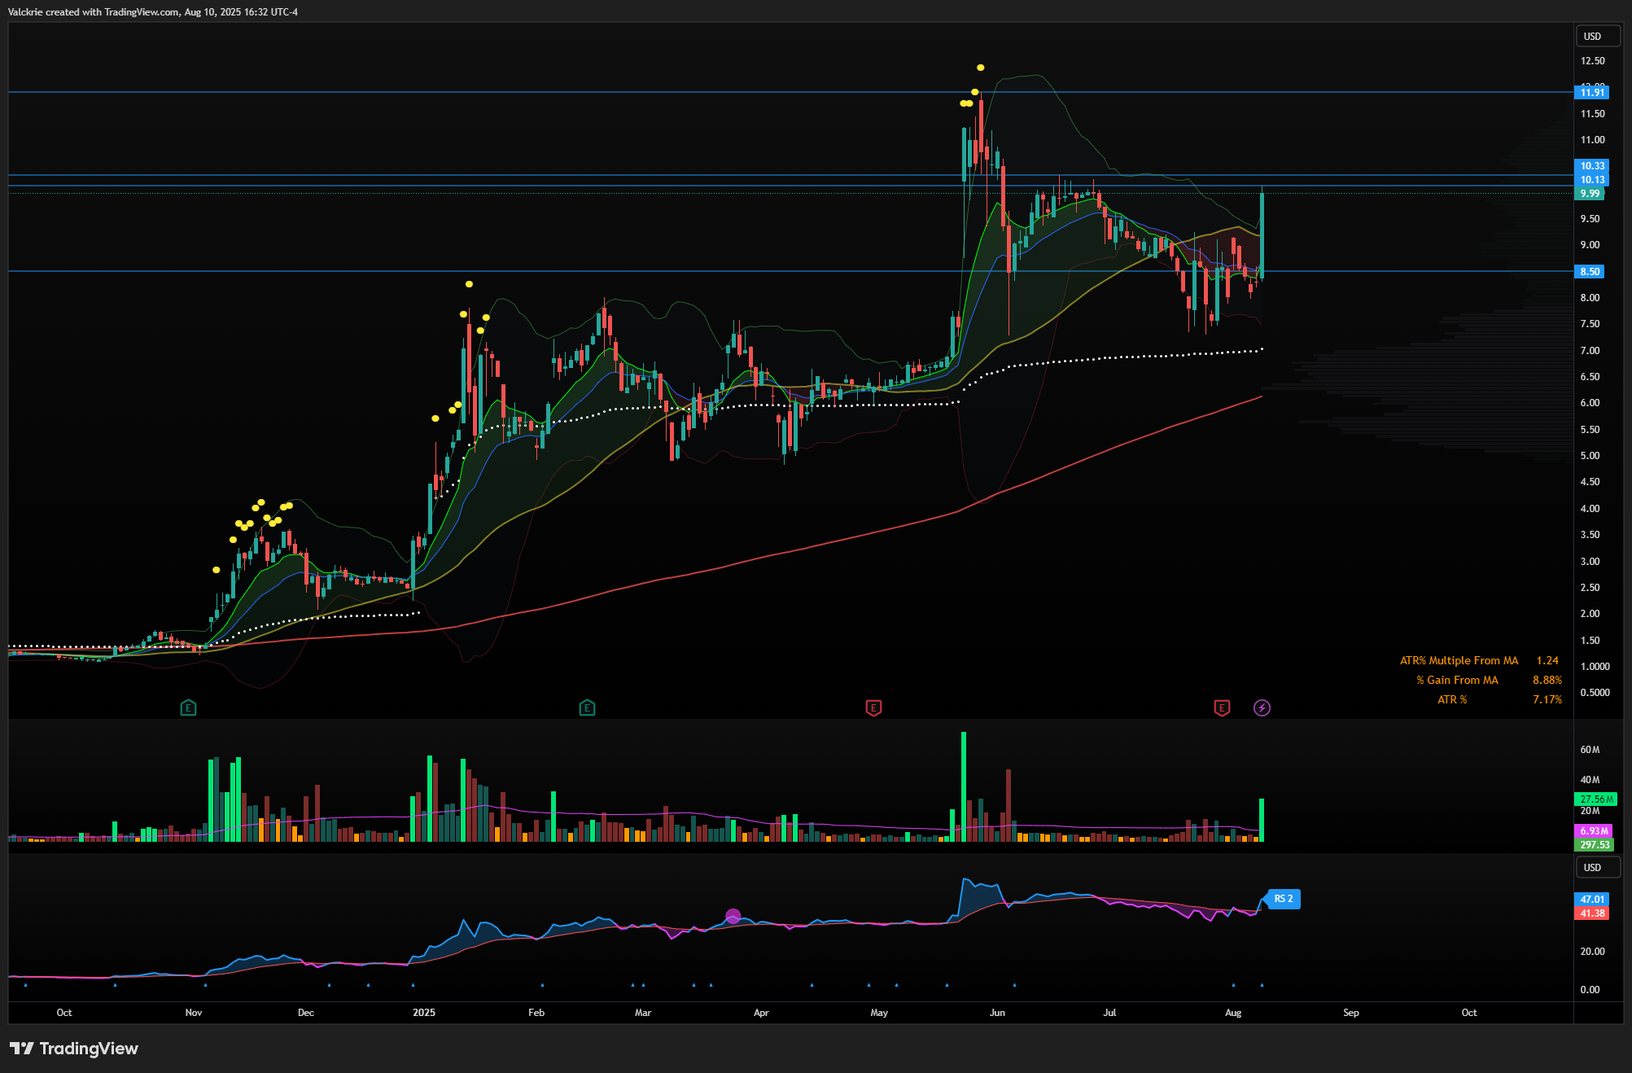Image resolution: width=1632 pixels, height=1073 pixels.
Task: Click the blue 47.01 RS axis label
Action: tap(1591, 900)
